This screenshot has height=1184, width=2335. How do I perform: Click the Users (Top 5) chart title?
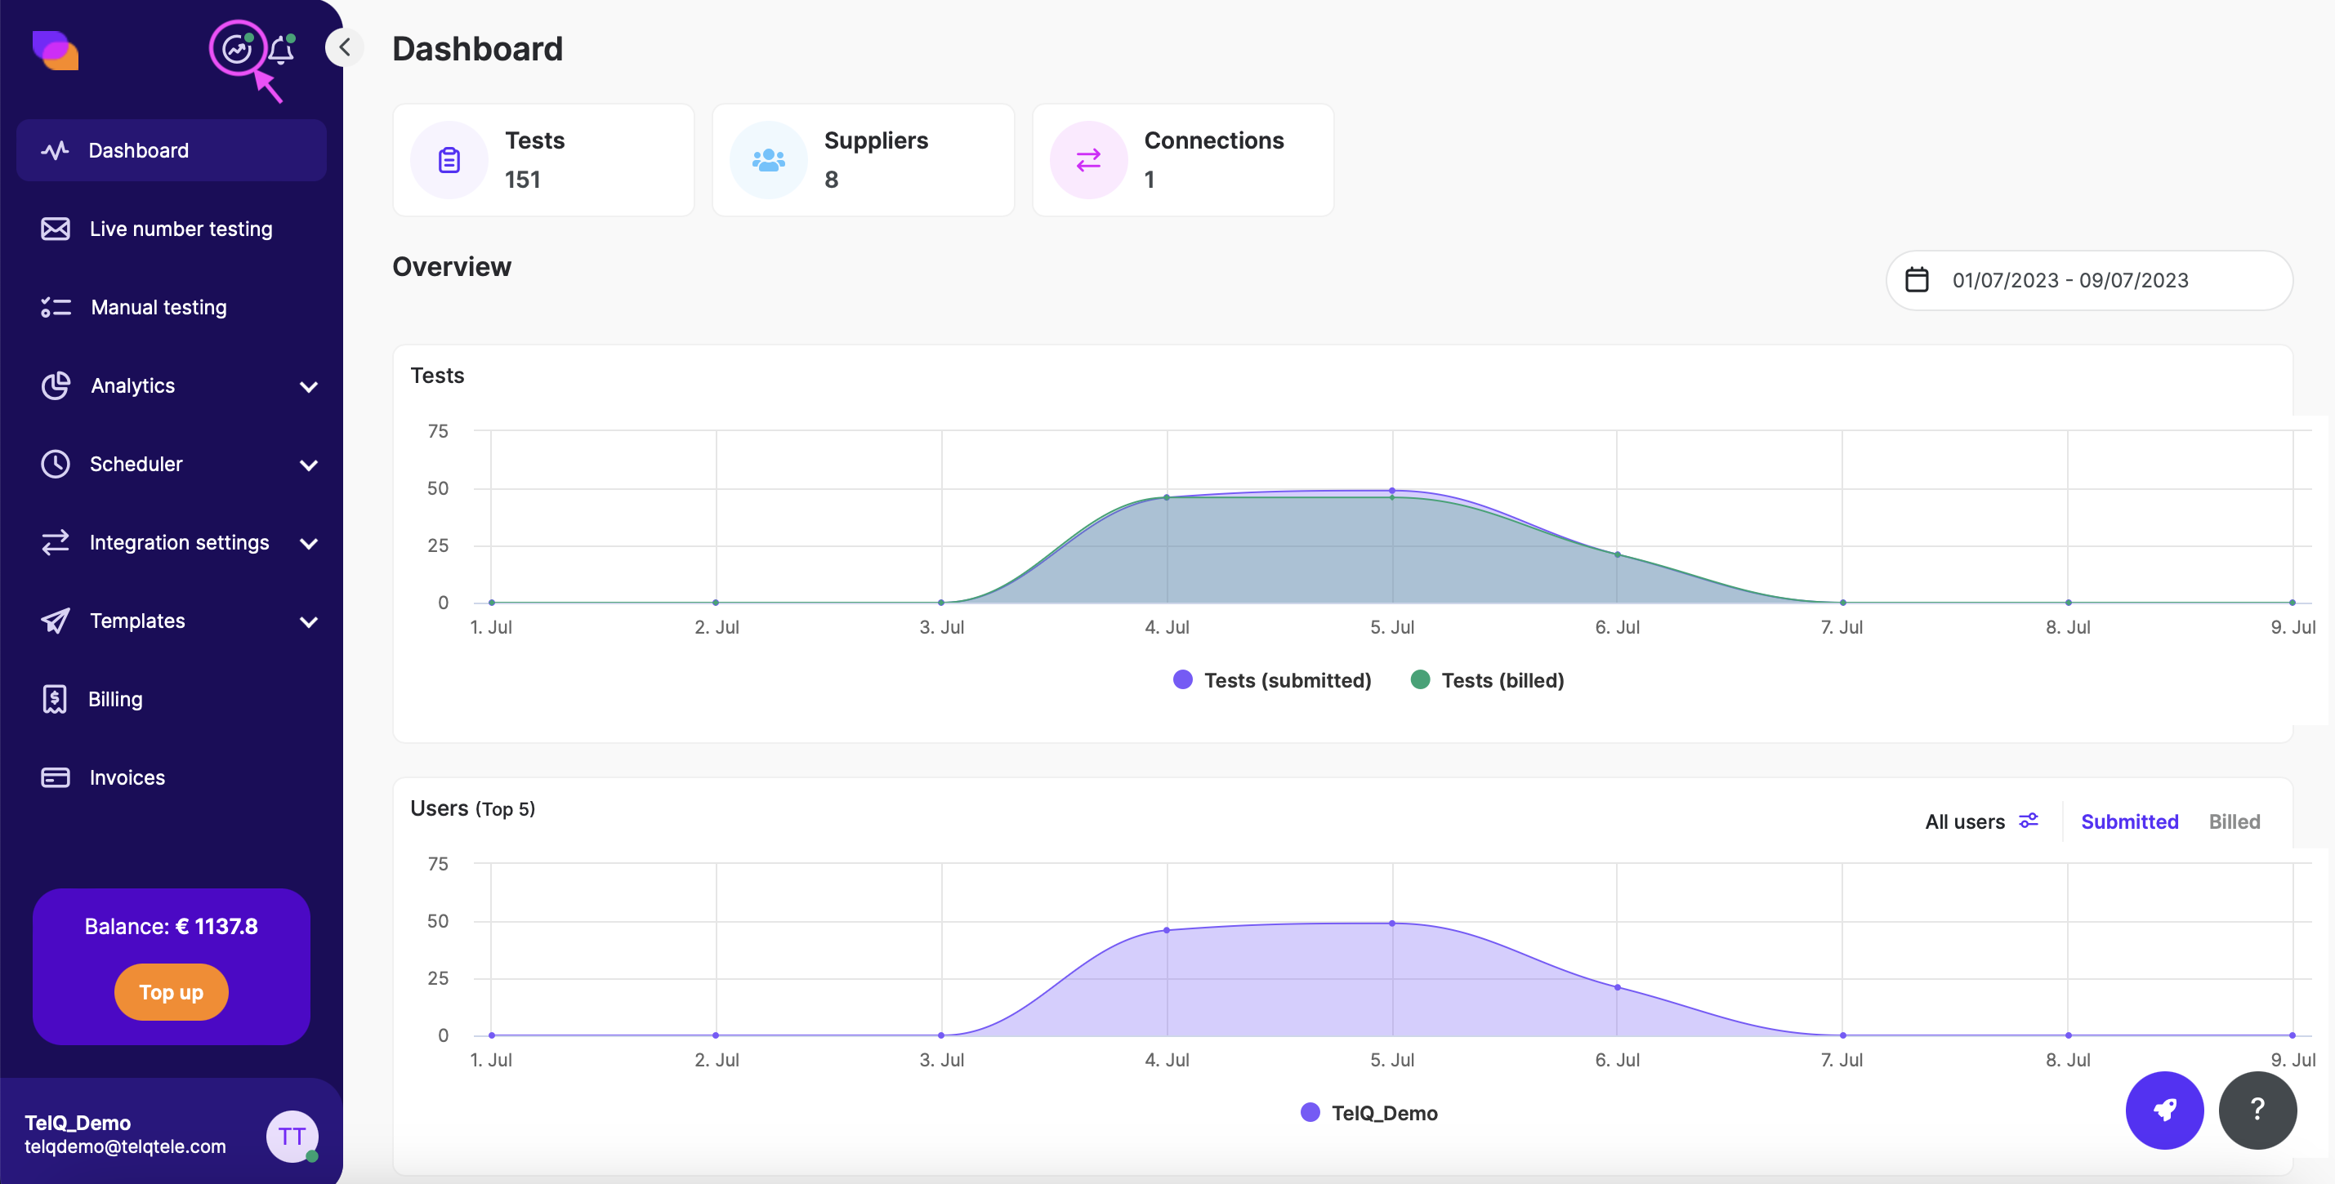[473, 808]
